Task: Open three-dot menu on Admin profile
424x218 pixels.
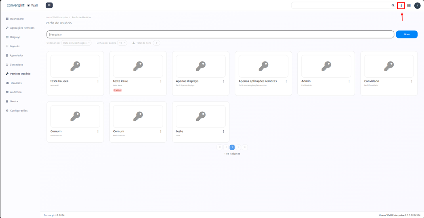Action: [x=349, y=81]
